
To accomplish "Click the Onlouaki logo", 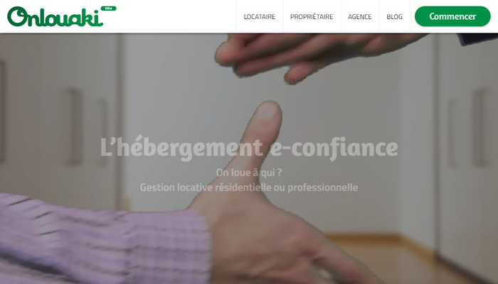I will pyautogui.click(x=55, y=17).
